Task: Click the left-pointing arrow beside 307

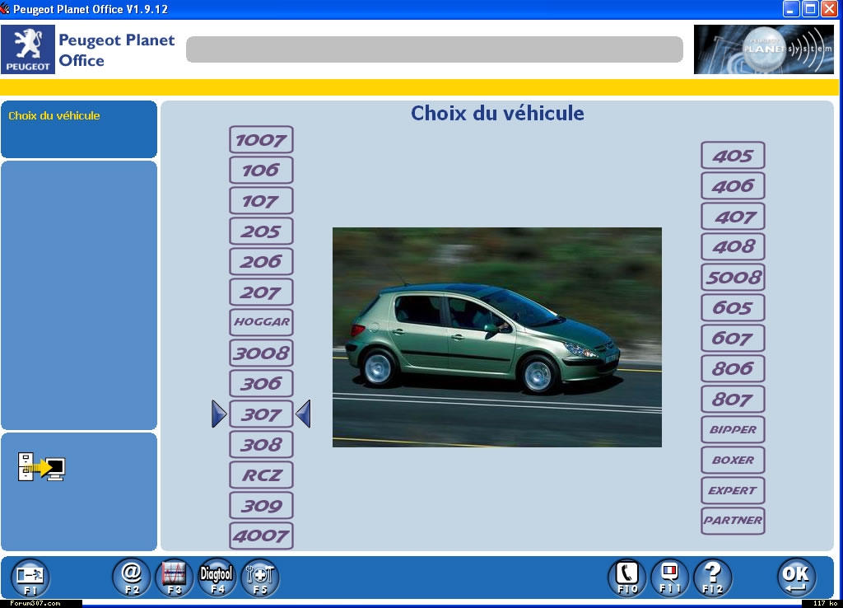Action: (x=303, y=414)
